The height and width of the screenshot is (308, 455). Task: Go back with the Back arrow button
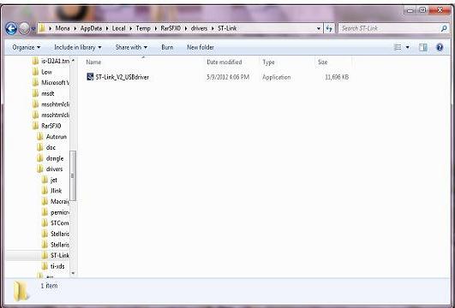point(11,29)
